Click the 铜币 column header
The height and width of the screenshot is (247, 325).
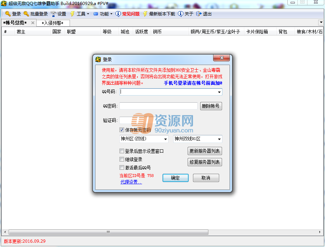click(x=170, y=32)
